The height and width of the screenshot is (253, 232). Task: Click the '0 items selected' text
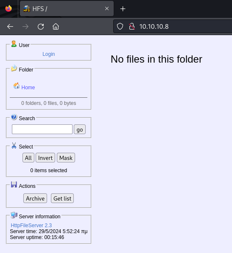(x=48, y=170)
